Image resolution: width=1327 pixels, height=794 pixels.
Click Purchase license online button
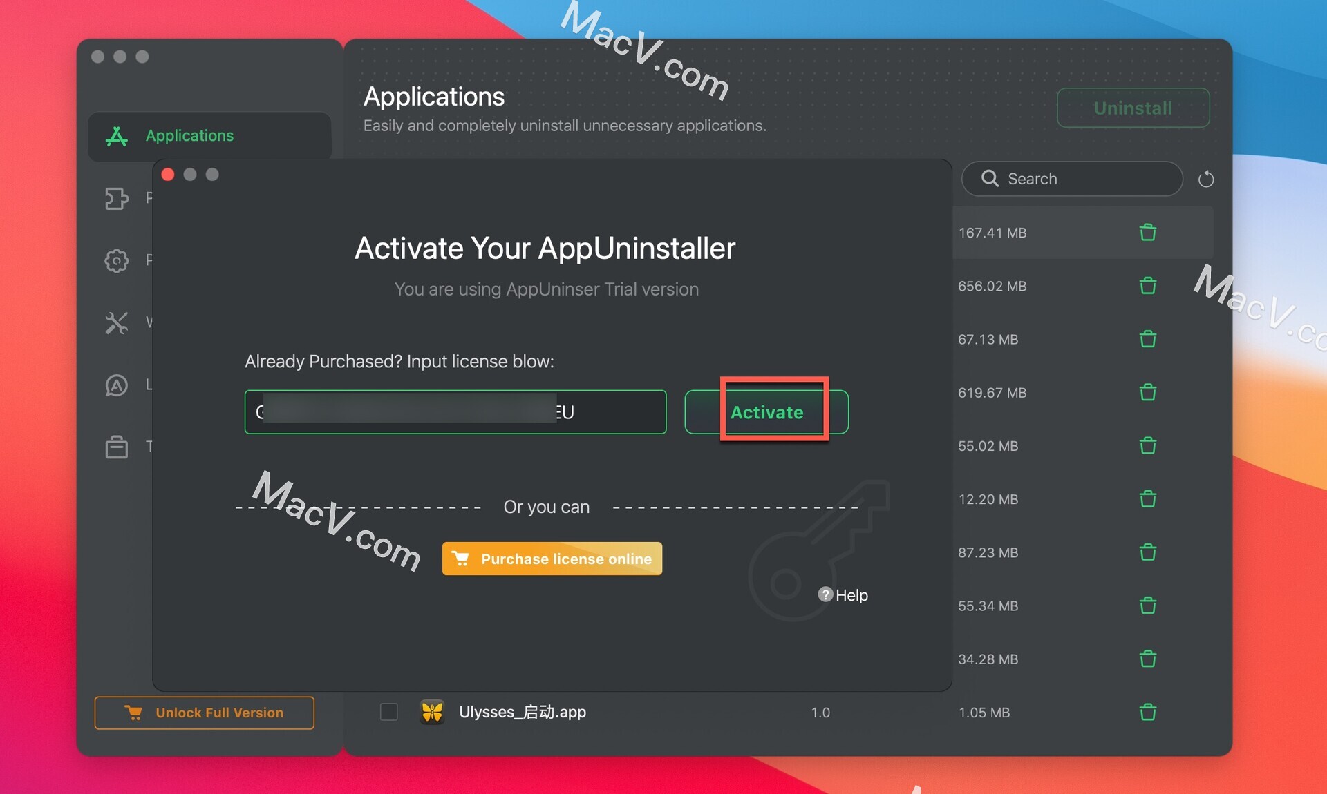[x=552, y=559]
